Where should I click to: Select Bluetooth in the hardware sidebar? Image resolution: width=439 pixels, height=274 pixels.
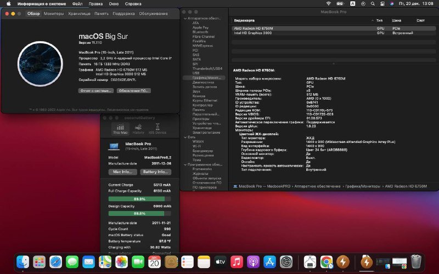tap(200, 32)
